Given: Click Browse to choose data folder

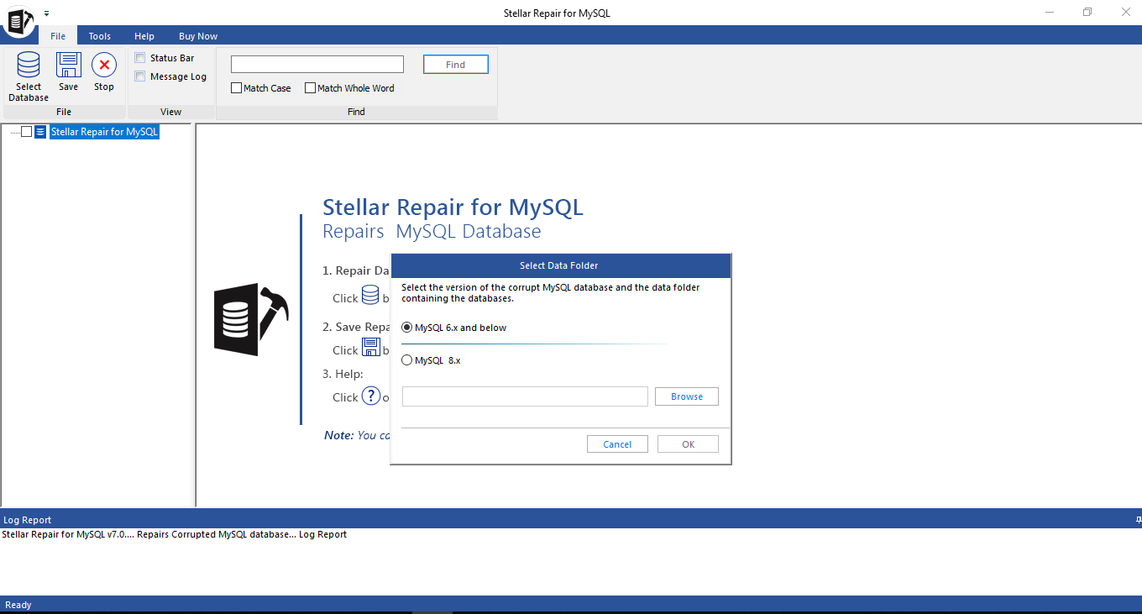Looking at the screenshot, I should click(x=687, y=396).
